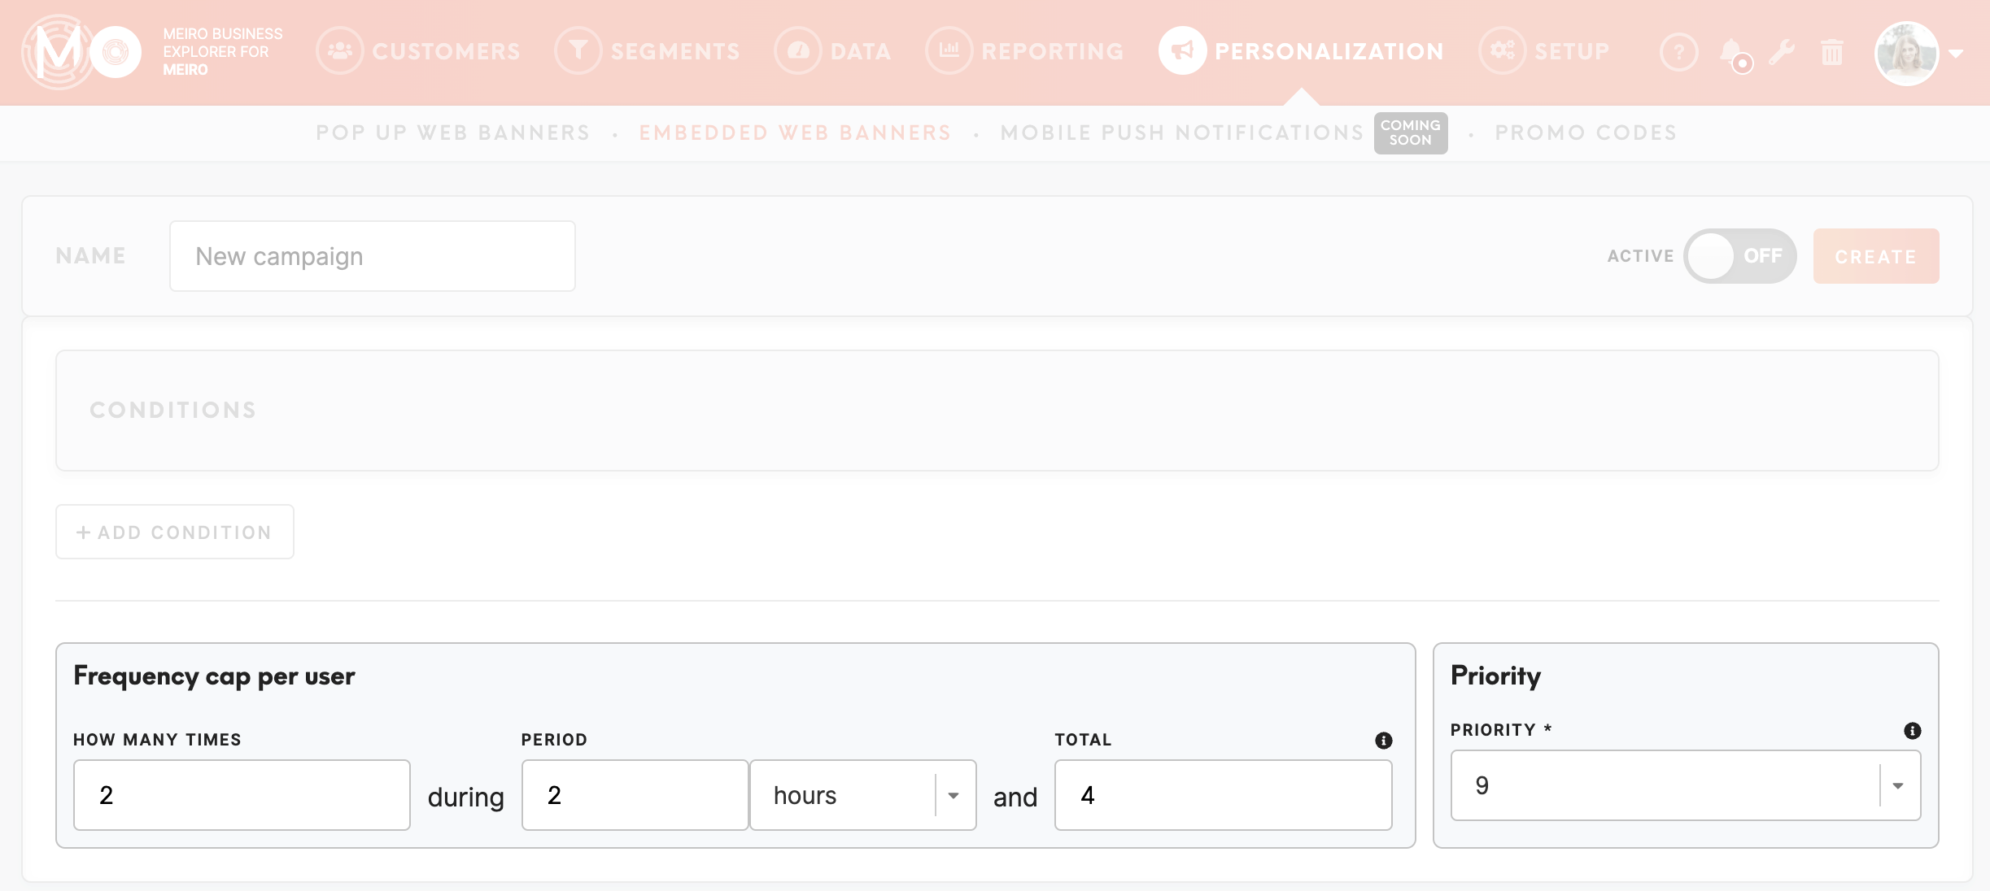
Task: Expand the user menu arrow beside avatar
Action: click(x=1956, y=54)
